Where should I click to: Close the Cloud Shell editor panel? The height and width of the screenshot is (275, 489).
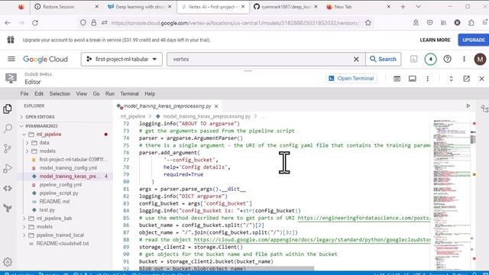coord(481,79)
